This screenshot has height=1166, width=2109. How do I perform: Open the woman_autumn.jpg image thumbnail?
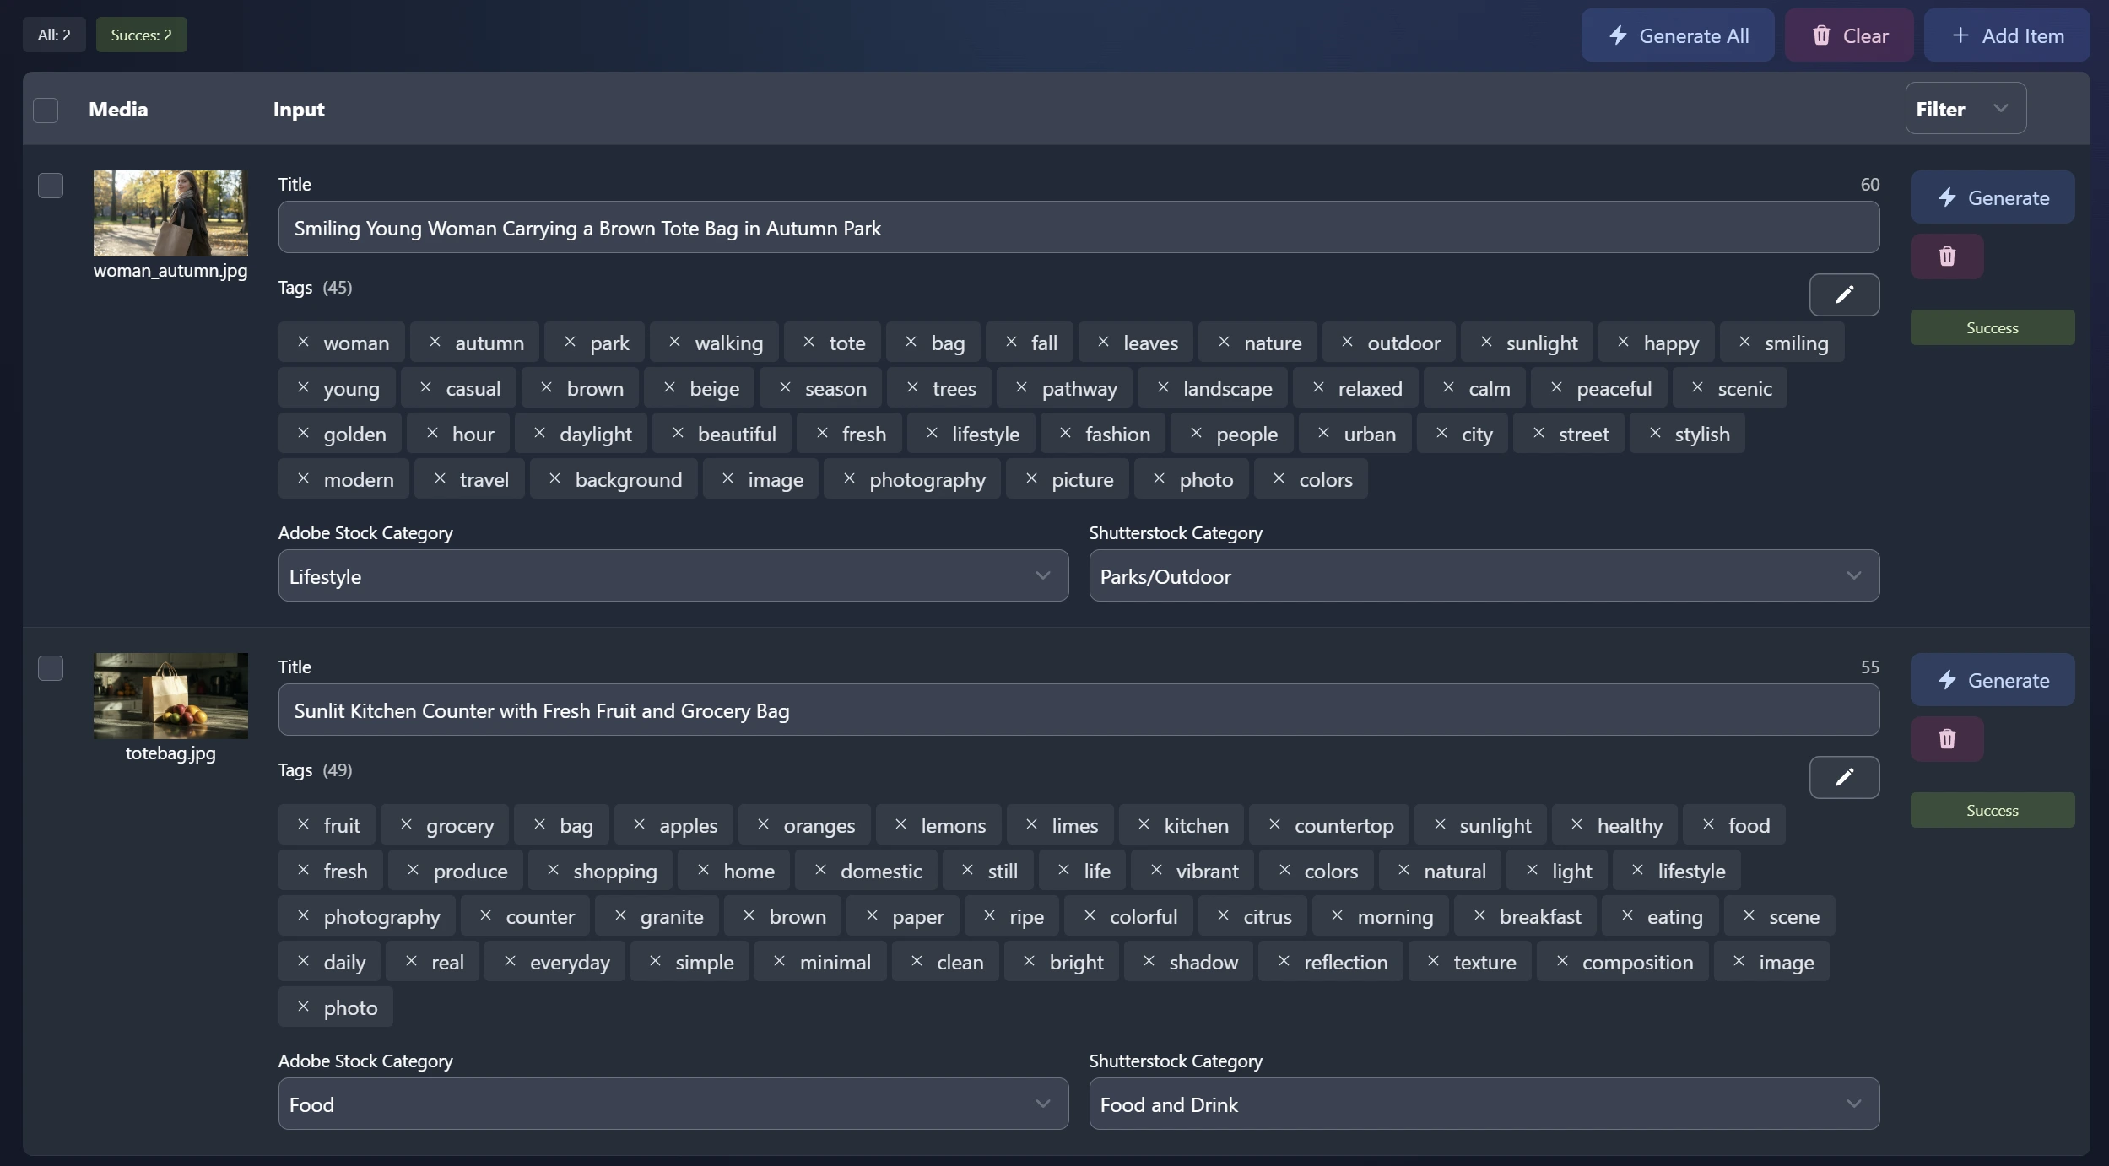(170, 213)
